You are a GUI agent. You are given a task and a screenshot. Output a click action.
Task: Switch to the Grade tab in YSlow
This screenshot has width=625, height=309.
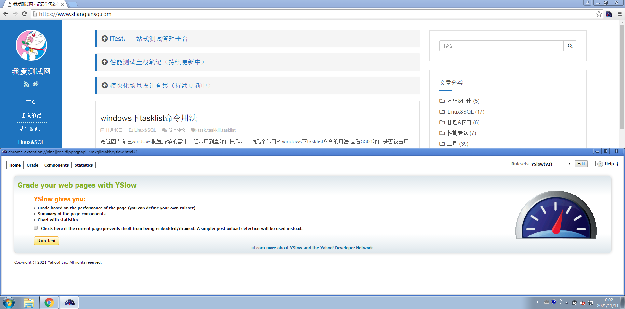point(33,165)
